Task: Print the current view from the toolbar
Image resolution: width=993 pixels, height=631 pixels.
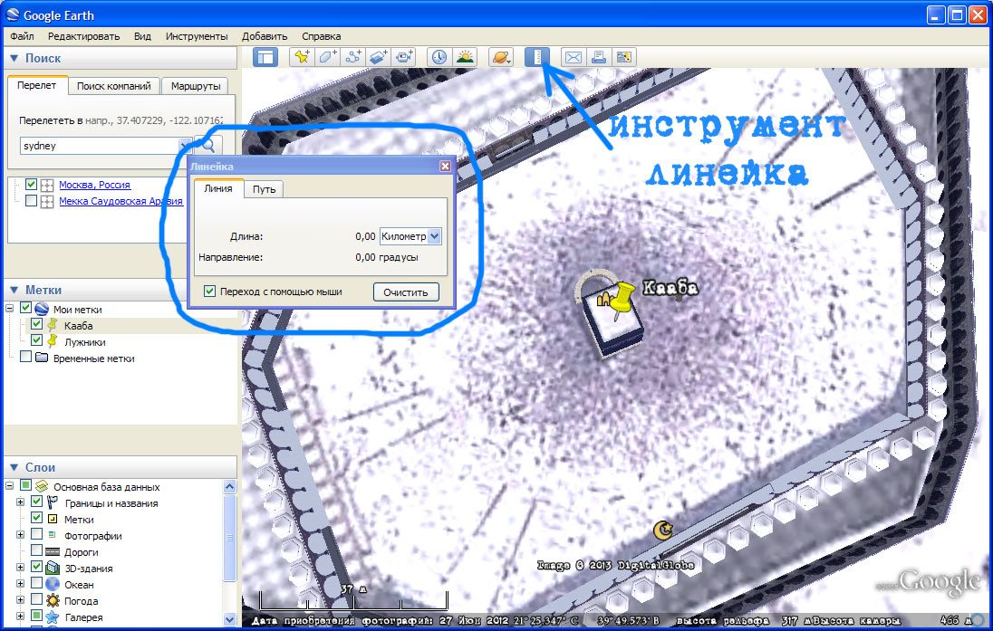Action: (x=599, y=57)
